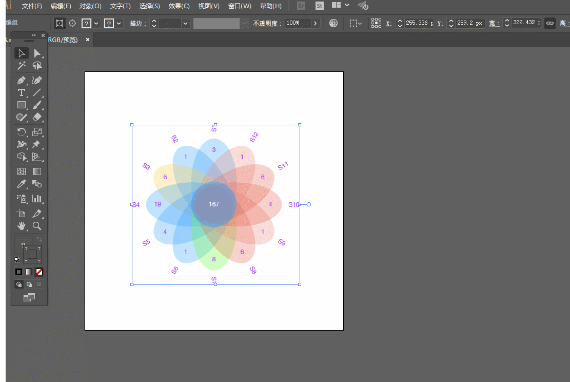Viewport: 570px width, 382px height.
Task: Activate the Type tool
Action: pos(22,92)
